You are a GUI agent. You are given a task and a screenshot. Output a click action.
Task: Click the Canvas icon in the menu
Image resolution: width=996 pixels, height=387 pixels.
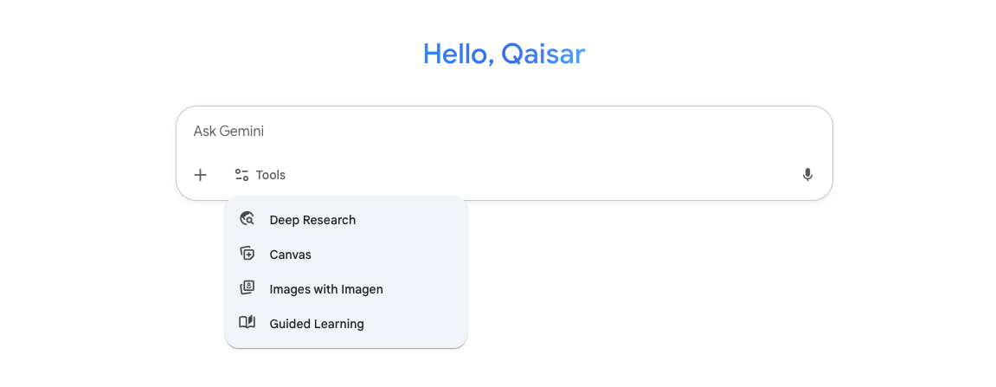click(247, 255)
